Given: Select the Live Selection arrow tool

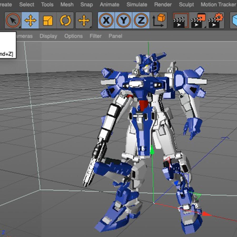Looking at the screenshot, I should click(x=13, y=20).
